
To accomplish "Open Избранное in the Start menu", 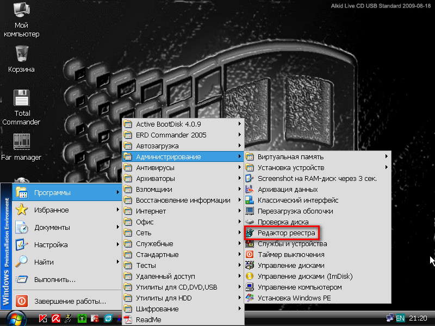I will point(67,210).
